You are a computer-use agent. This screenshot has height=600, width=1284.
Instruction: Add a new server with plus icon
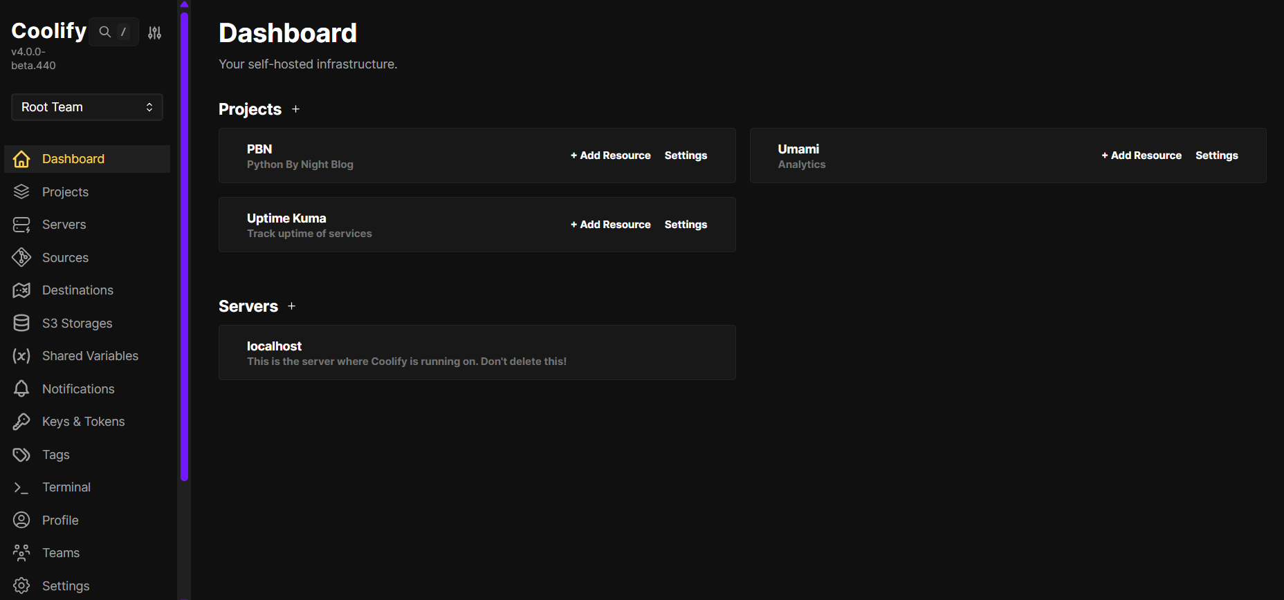(x=291, y=306)
